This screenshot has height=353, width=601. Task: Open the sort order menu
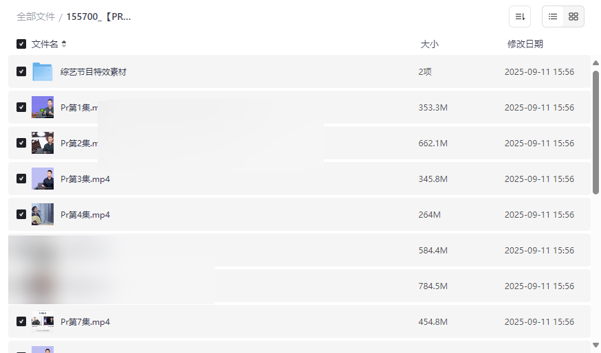[520, 16]
